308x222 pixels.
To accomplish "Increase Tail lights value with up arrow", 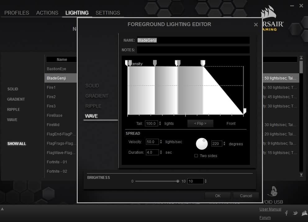I will tap(160, 122).
